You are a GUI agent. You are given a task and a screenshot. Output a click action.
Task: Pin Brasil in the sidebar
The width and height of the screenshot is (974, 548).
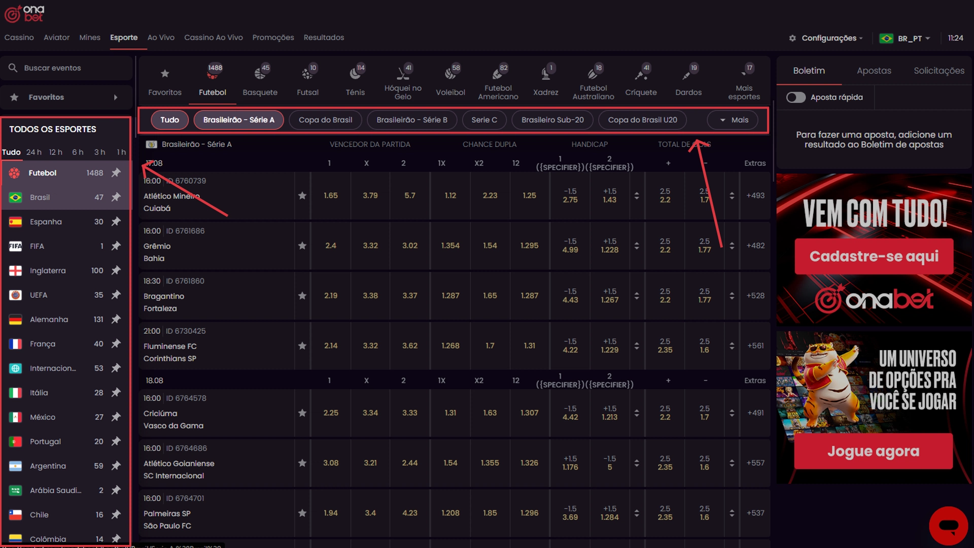coord(116,197)
